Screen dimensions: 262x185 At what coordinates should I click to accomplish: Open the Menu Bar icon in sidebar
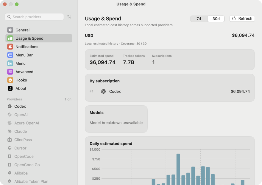click(x=10, y=55)
